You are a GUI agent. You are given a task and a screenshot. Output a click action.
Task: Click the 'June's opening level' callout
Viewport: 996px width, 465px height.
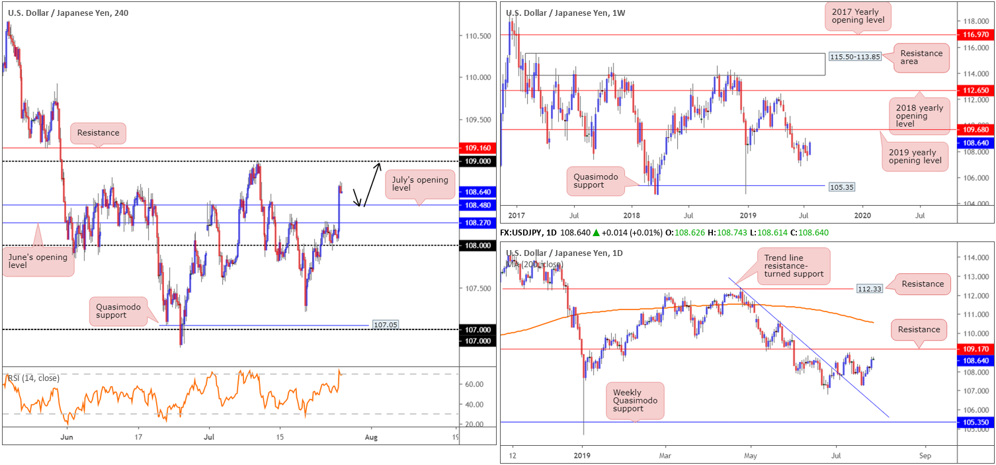(38, 262)
